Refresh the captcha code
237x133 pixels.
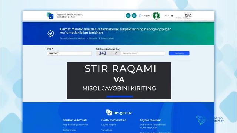click(x=116, y=53)
